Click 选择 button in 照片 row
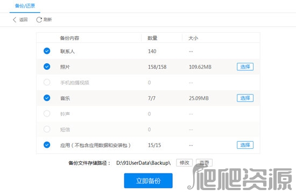296x196 pixels. coord(245,67)
